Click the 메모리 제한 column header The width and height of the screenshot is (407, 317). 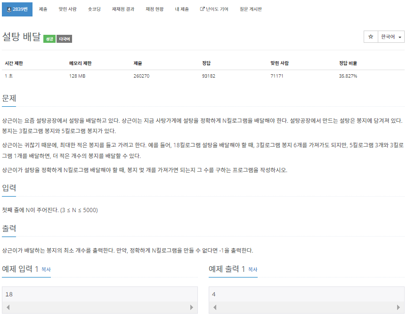click(x=80, y=63)
